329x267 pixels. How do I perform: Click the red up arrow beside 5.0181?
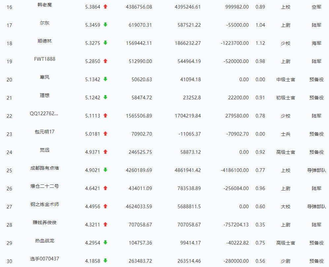click(x=105, y=134)
